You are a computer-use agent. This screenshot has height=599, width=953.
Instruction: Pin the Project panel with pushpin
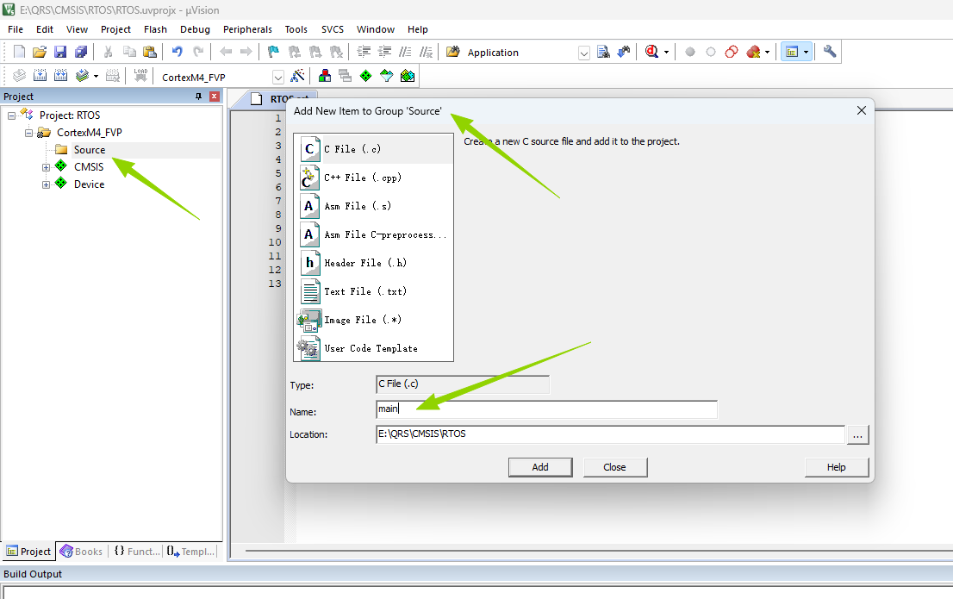point(198,96)
